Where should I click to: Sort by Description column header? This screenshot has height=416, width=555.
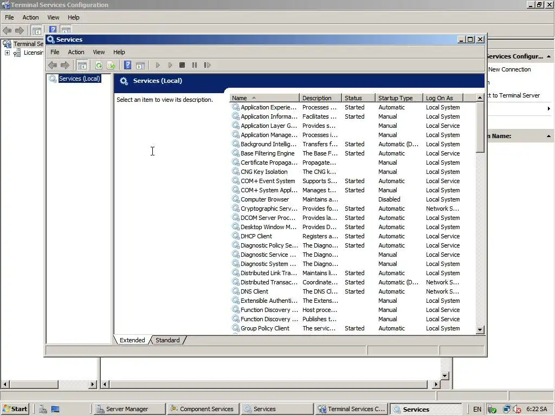tap(321, 98)
